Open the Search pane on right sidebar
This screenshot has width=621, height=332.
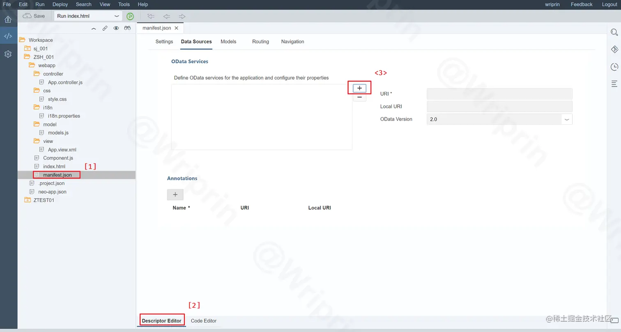coord(614,32)
